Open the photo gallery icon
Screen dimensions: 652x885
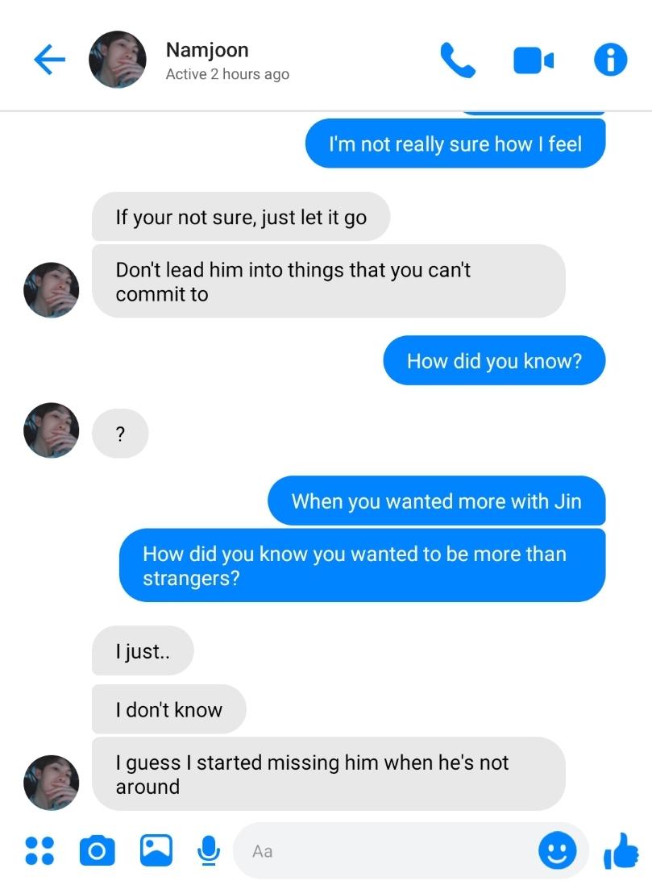click(x=156, y=850)
